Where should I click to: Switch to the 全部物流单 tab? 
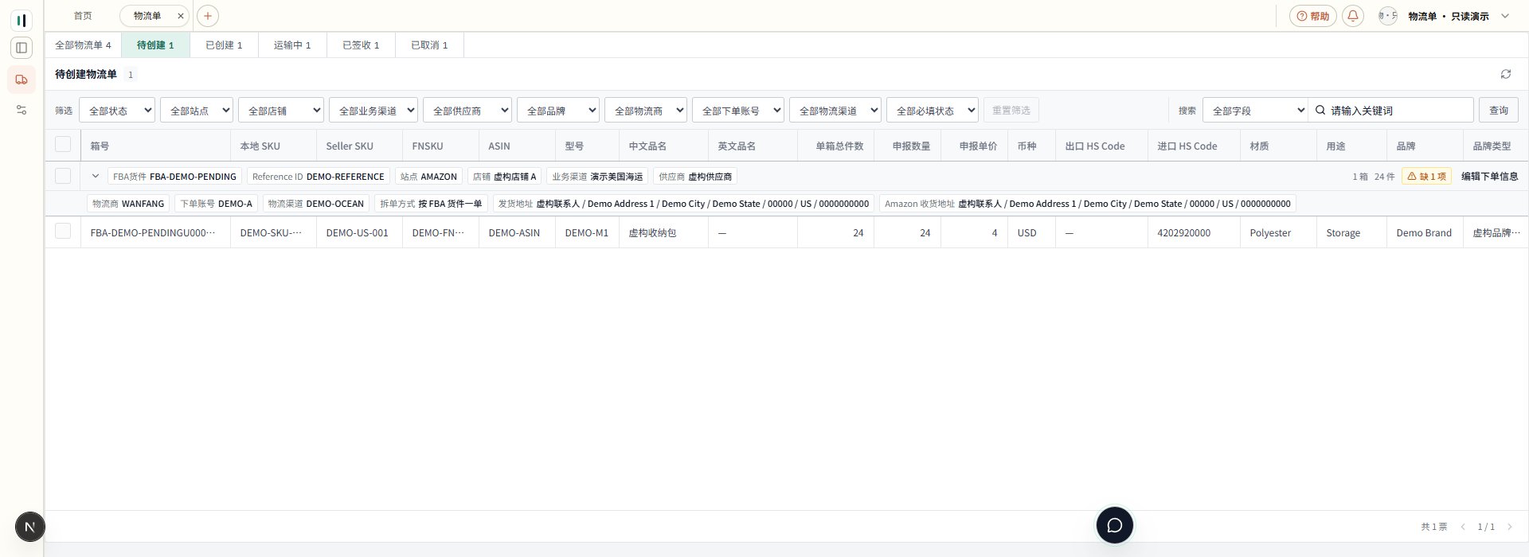83,45
